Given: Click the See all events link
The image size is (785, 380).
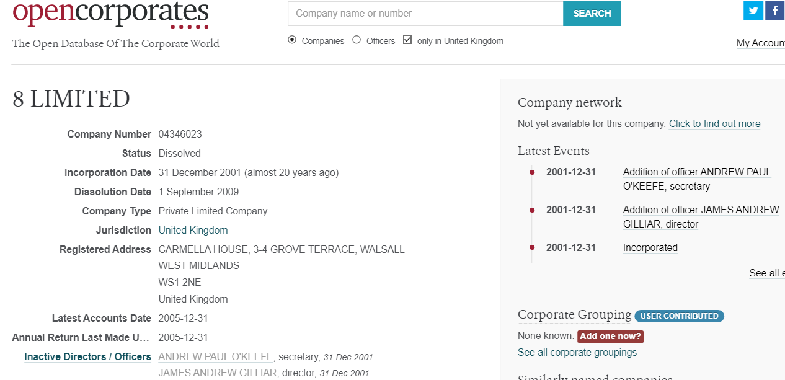Looking at the screenshot, I should click(767, 273).
